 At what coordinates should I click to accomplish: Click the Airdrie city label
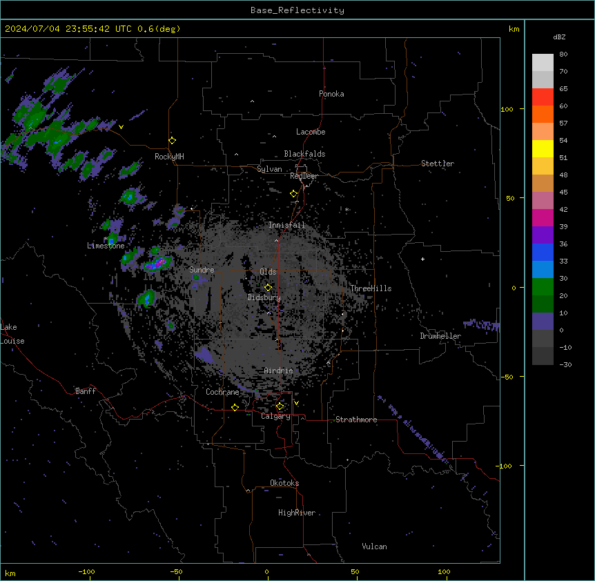click(x=279, y=371)
